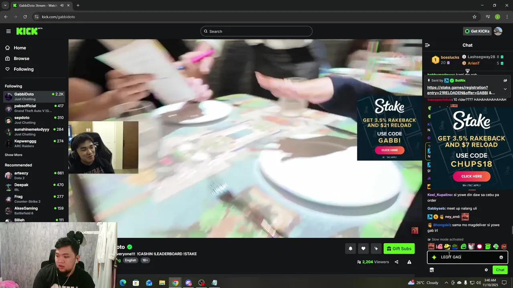Click the sparkle button beside heart
513x288 pixels.
click(376, 249)
